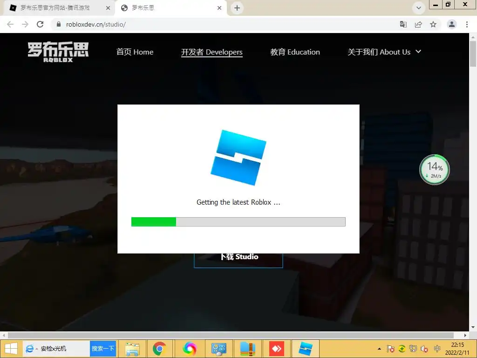Open Chrome's three-dot menu
This screenshot has height=358, width=477.
(x=467, y=24)
